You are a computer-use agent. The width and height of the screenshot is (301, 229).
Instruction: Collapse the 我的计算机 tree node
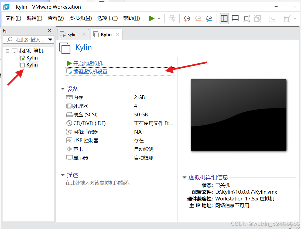tap(7, 51)
